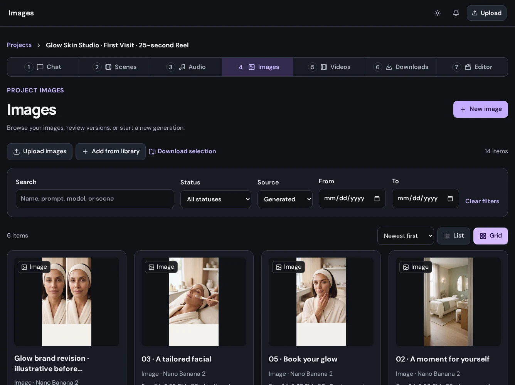The image size is (515, 385).
Task: Click Image badge on A tailored facial card
Action: tap(161, 267)
